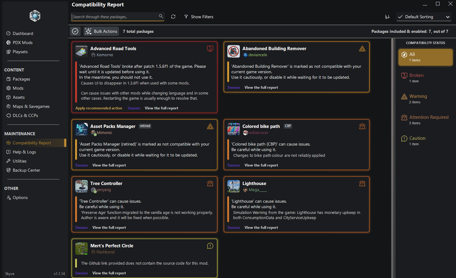Open author Mimonsi's profile
The height and width of the screenshot is (278, 456).
(x=102, y=133)
